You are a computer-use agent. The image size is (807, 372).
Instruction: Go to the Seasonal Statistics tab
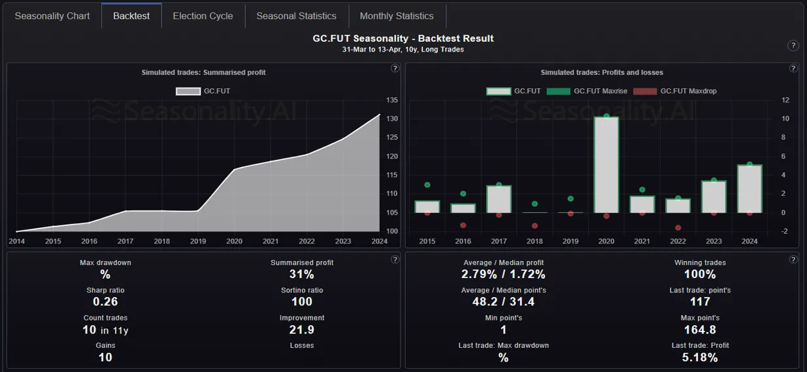(296, 16)
